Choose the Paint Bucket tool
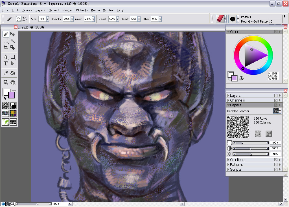Screen dimensions: 289x207 click(12, 73)
